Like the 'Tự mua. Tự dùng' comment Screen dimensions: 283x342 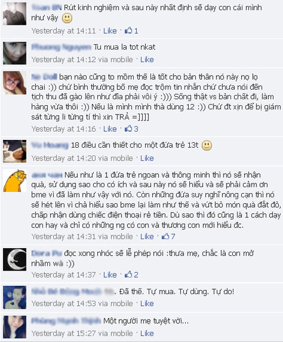point(147,304)
